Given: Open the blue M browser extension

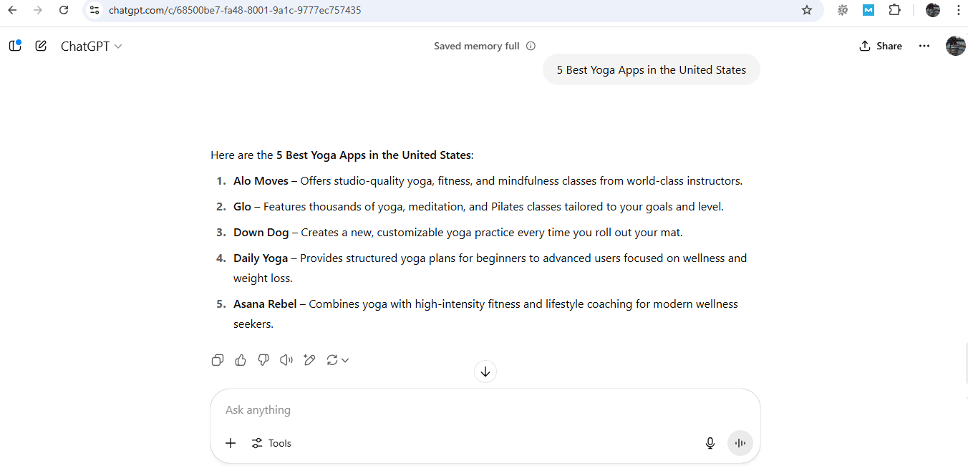Looking at the screenshot, I should pyautogui.click(x=868, y=10).
